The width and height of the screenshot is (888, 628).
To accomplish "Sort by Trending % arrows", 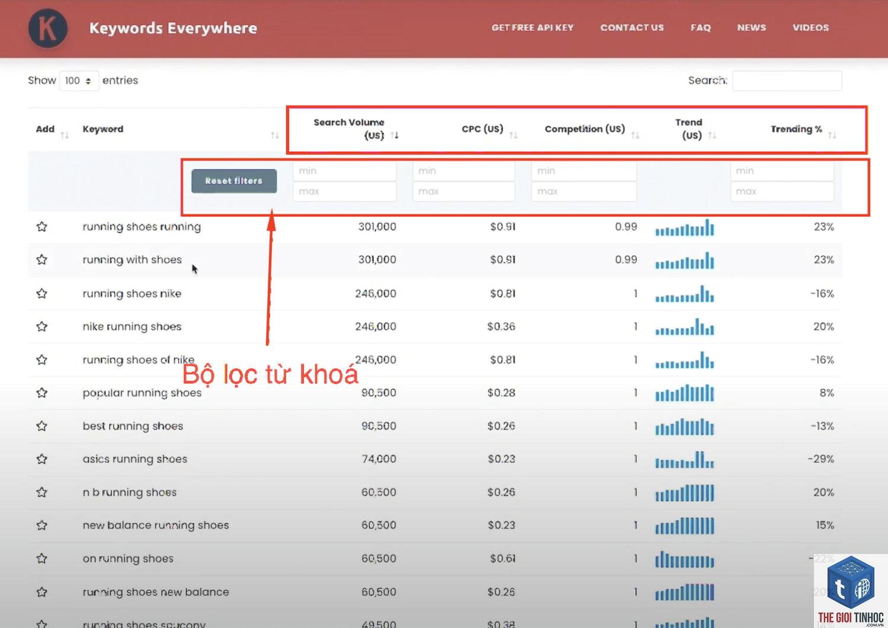I will [832, 135].
